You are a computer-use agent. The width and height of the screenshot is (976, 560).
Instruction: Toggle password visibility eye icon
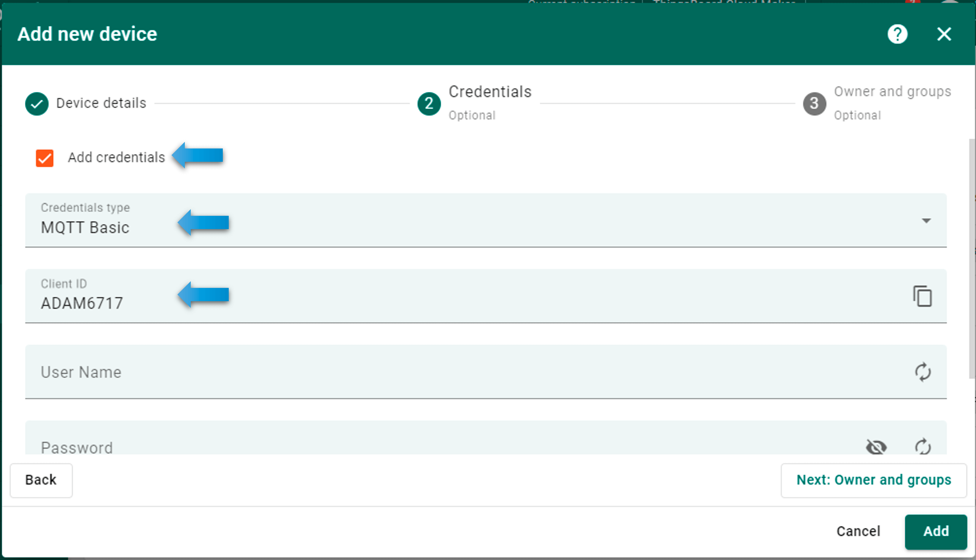pos(876,447)
